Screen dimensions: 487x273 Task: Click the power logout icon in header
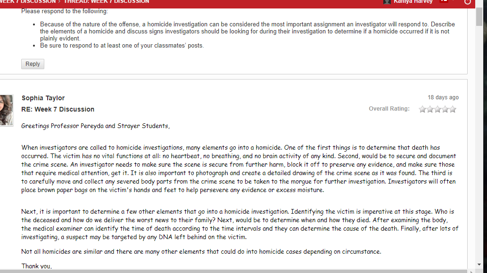click(x=467, y=2)
